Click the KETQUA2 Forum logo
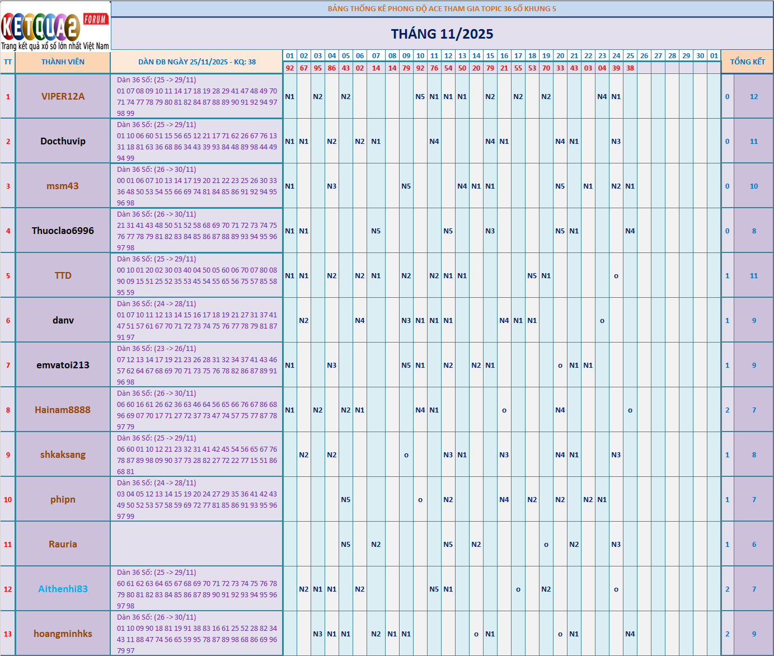The image size is (774, 656). coord(55,26)
